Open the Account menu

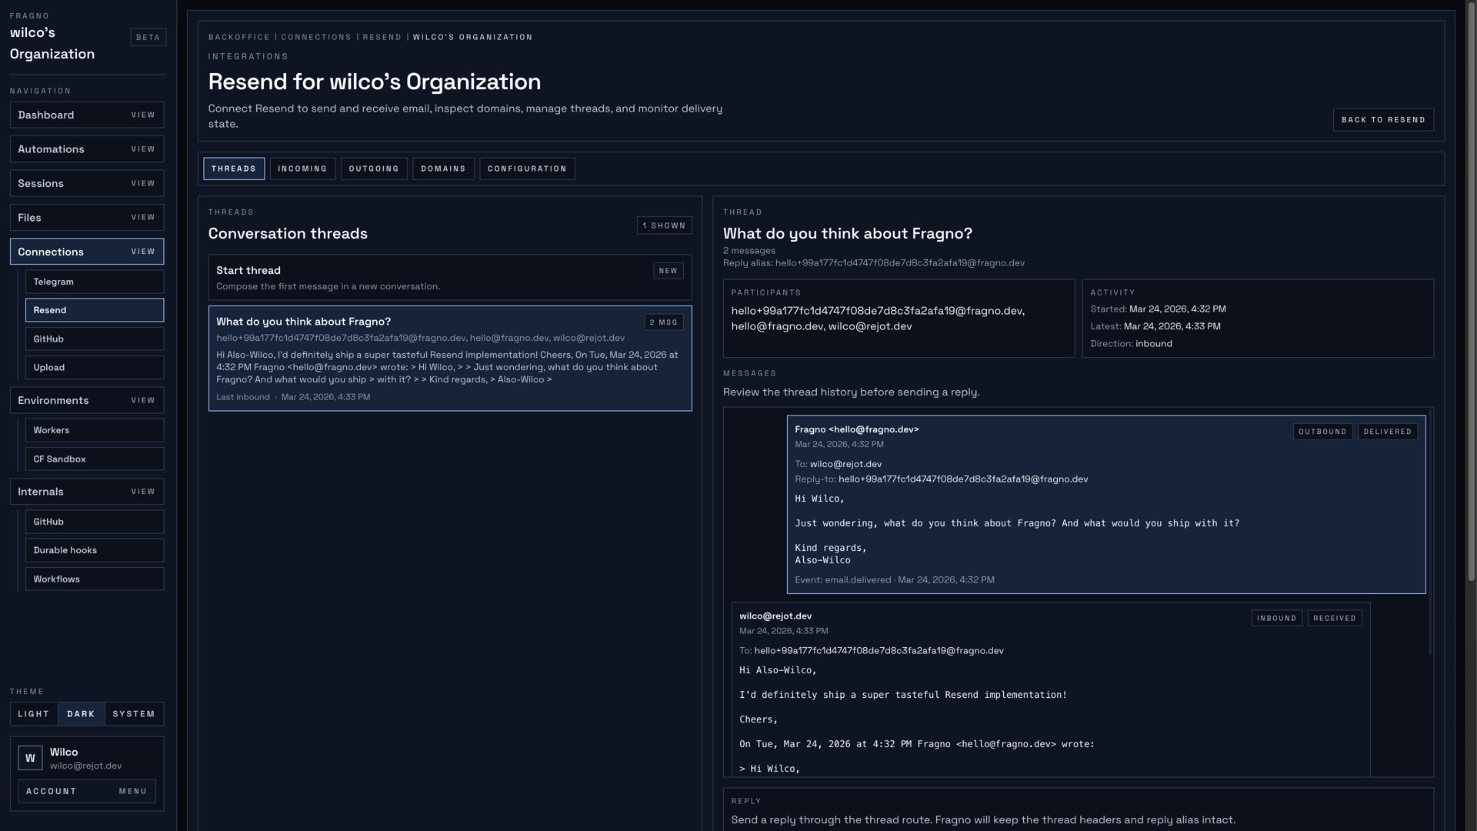(86, 791)
